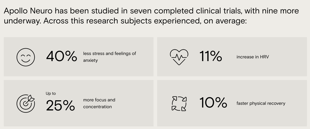The image size is (310, 129).
Task: Click the 'faster physical recovery' label
Action: pos(261,103)
